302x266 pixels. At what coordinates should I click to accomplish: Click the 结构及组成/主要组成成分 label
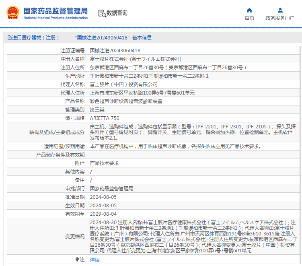[57, 132]
